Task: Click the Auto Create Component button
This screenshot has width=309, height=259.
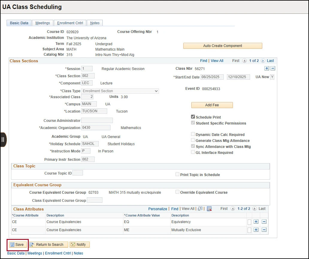Action: [x=223, y=46]
